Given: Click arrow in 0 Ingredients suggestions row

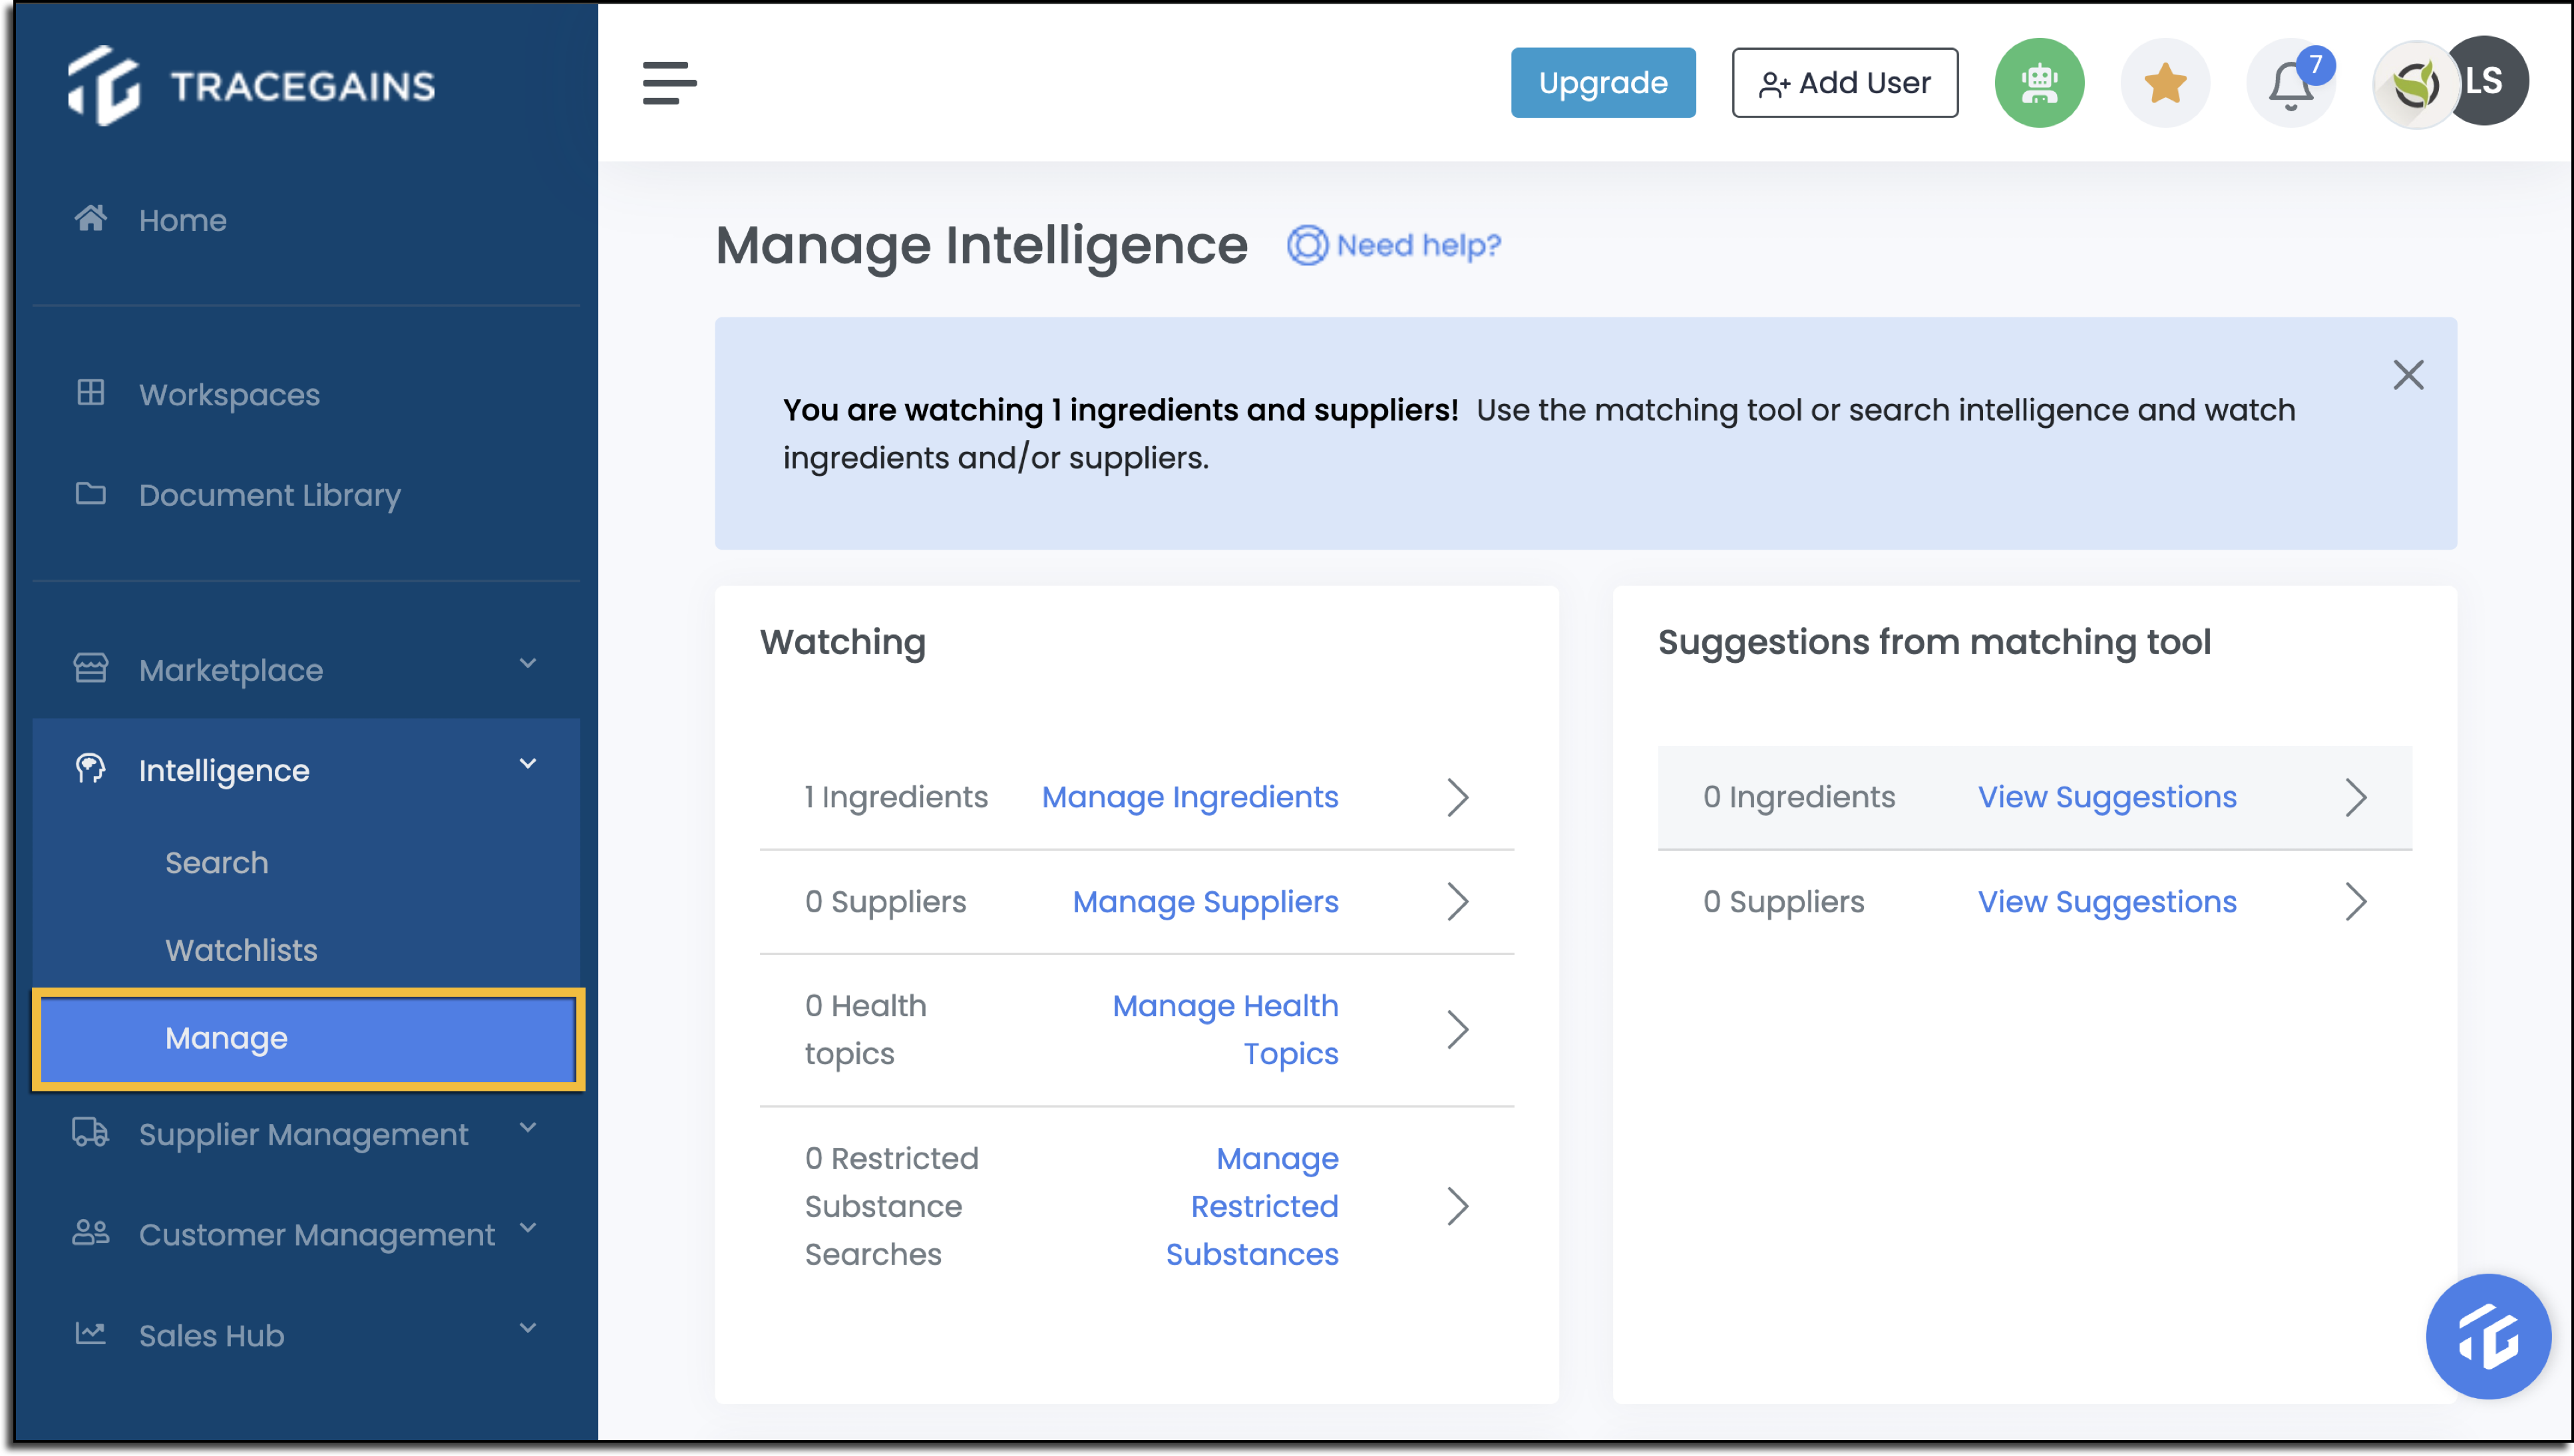Looking at the screenshot, I should pyautogui.click(x=2357, y=797).
